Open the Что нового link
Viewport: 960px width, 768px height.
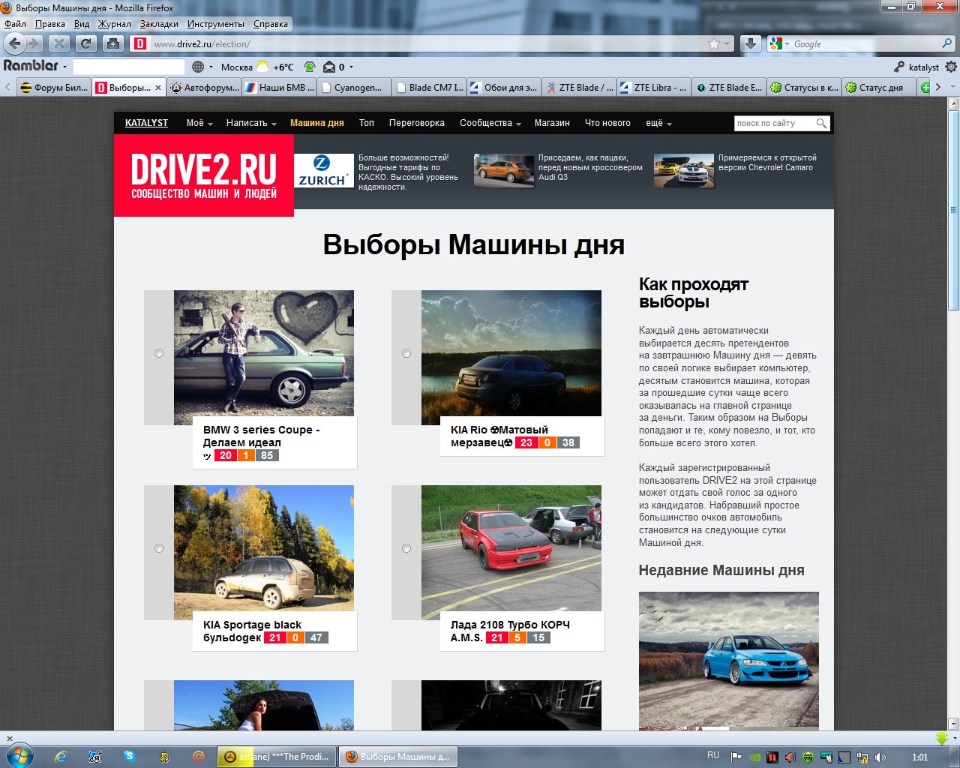(607, 123)
